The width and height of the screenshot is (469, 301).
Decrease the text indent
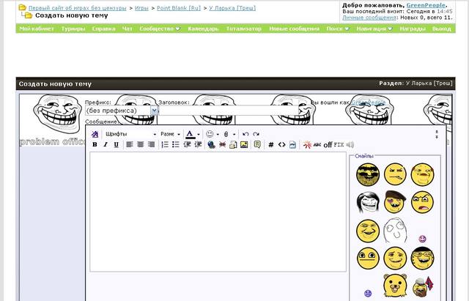(x=187, y=145)
